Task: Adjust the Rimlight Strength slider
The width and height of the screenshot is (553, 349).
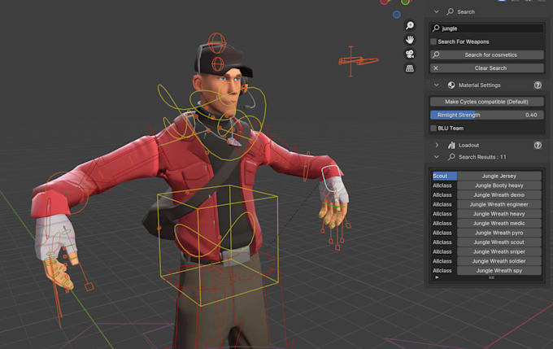Action: pos(486,115)
